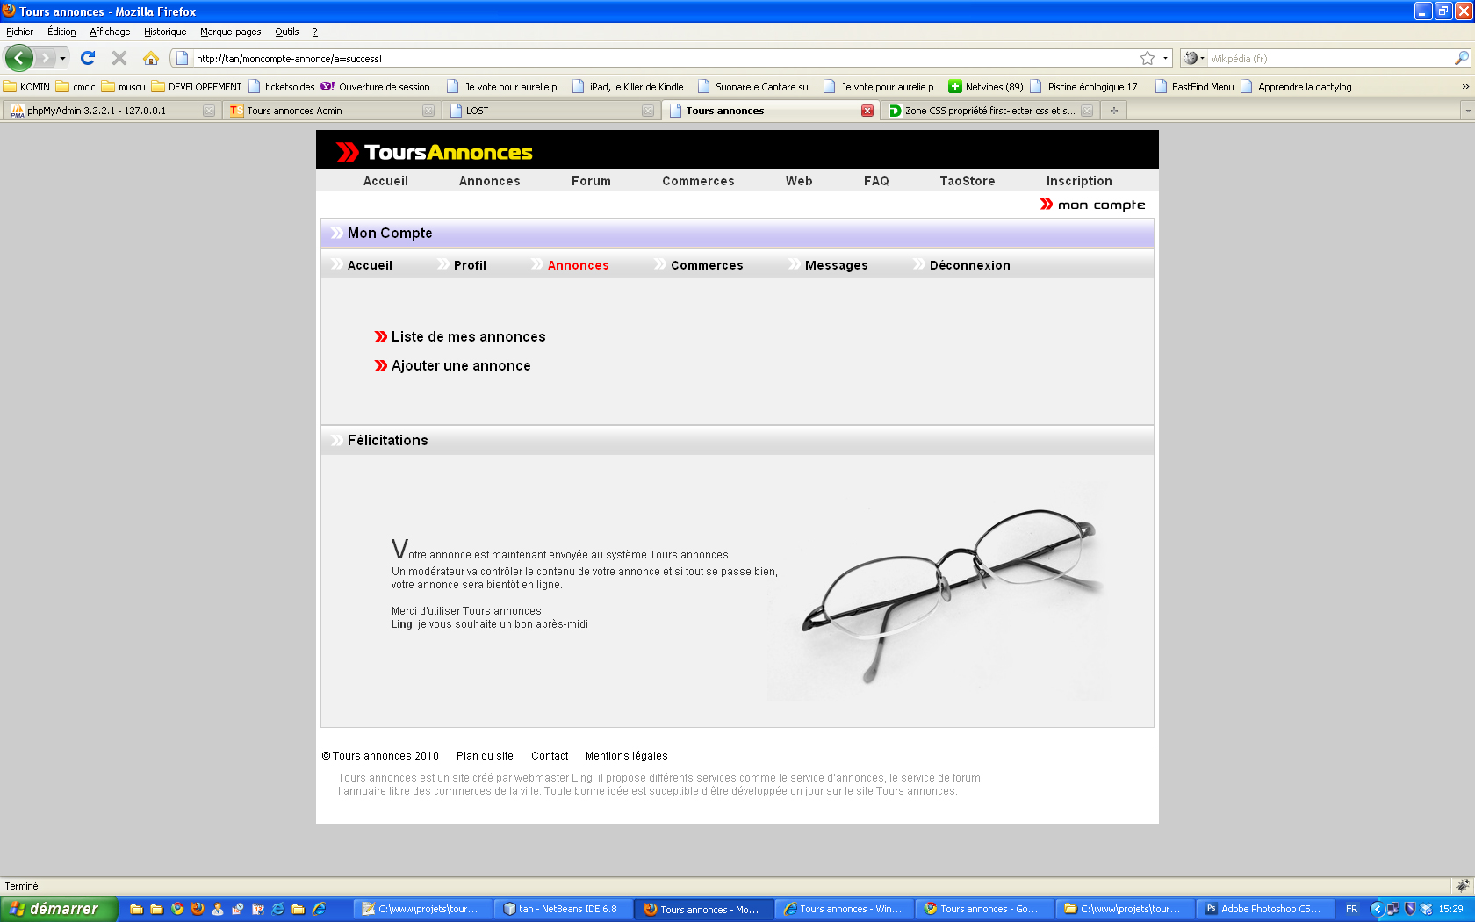This screenshot has width=1475, height=922.
Task: Open Commerces in the main site navigation
Action: coord(698,181)
